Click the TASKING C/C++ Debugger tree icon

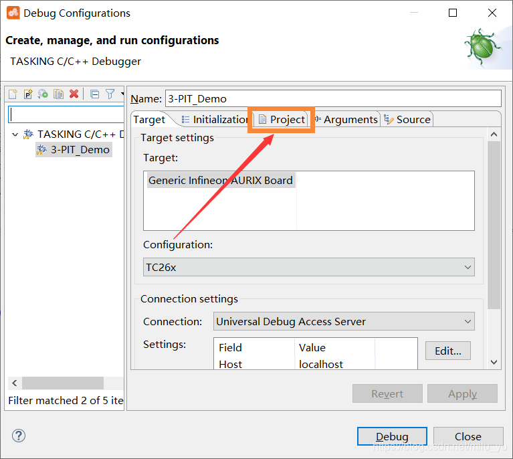click(28, 134)
